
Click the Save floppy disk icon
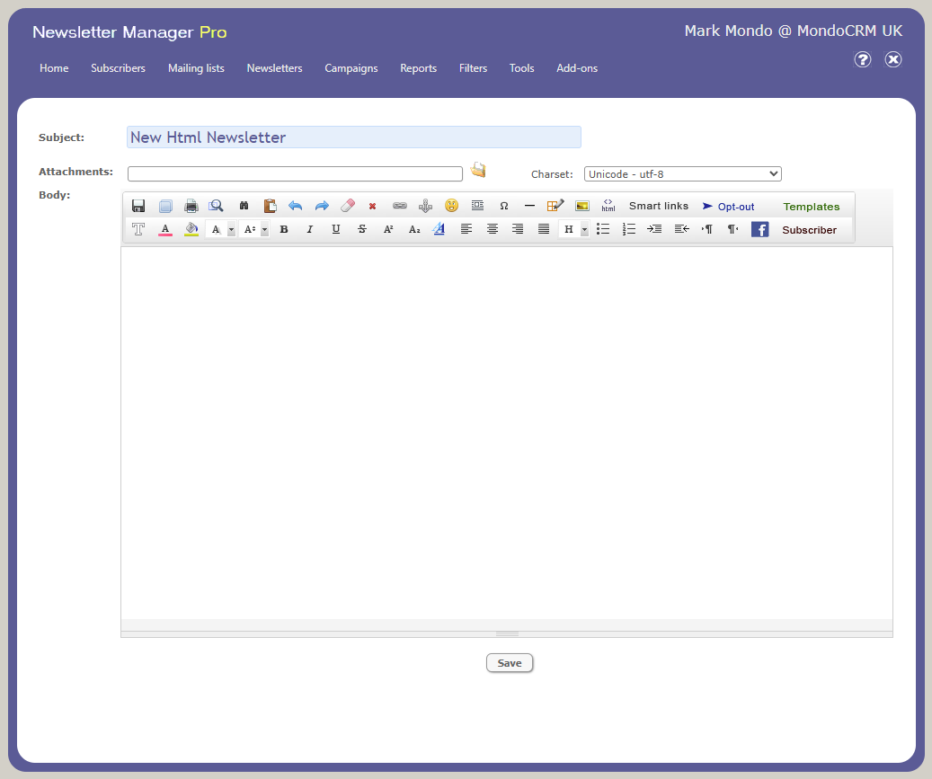point(138,206)
